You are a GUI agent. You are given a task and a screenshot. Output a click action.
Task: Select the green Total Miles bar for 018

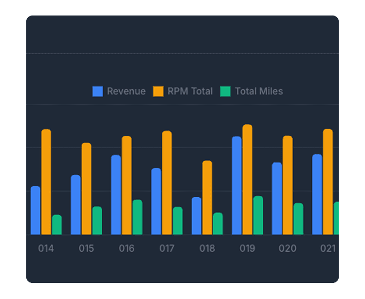(218, 224)
